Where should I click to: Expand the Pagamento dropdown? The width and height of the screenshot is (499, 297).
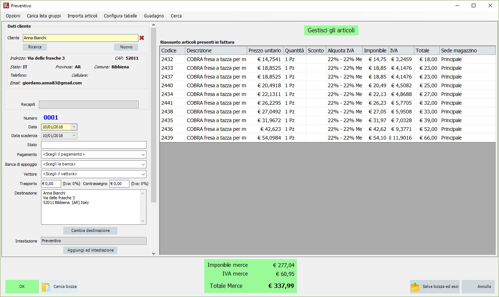[x=143, y=154]
